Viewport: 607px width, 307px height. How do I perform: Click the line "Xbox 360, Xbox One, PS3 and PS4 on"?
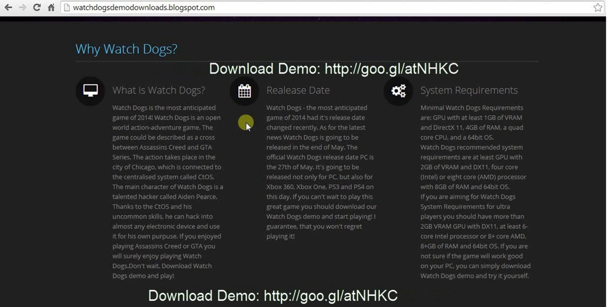coord(320,187)
